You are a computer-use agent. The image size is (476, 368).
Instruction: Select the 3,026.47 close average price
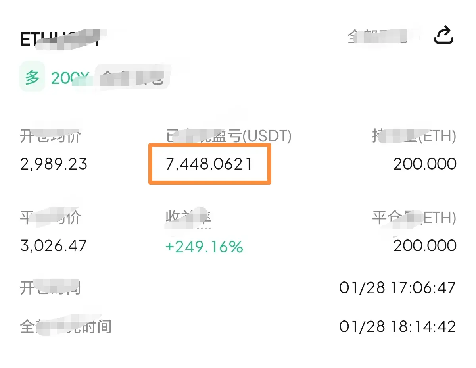click(53, 245)
